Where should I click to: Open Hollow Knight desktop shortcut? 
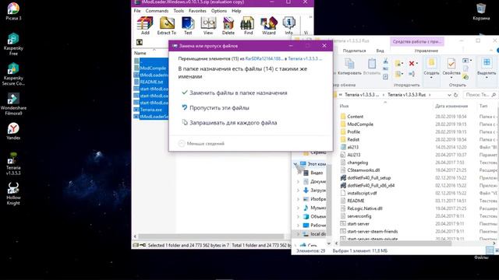coord(13,194)
